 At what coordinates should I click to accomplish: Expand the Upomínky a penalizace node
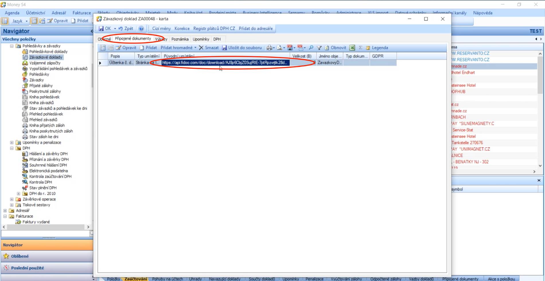tap(11, 143)
